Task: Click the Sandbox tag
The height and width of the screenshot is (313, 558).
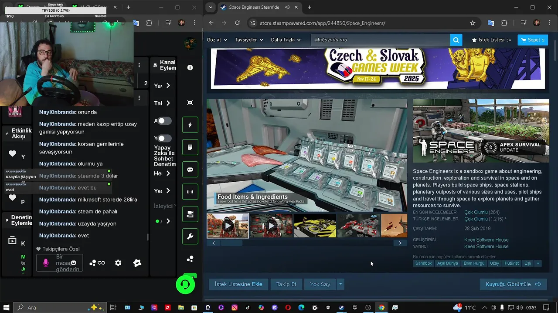Action: (x=423, y=263)
